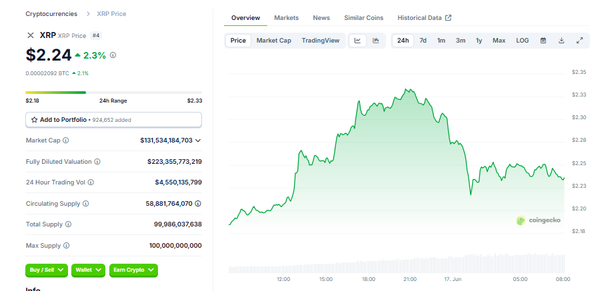This screenshot has height=291, width=606.
Task: Go to Cryptocurrencies breadcrumb link
Action: [51, 14]
